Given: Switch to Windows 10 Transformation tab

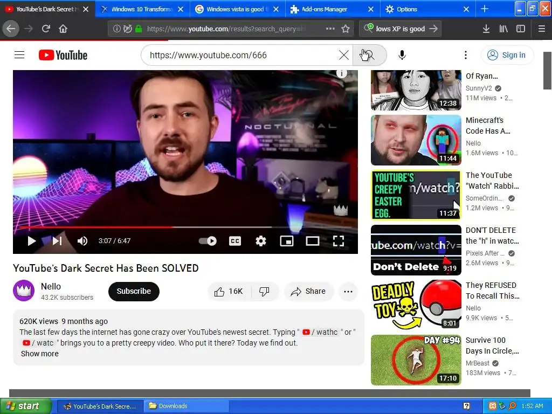Looking at the screenshot, I should point(142,9).
